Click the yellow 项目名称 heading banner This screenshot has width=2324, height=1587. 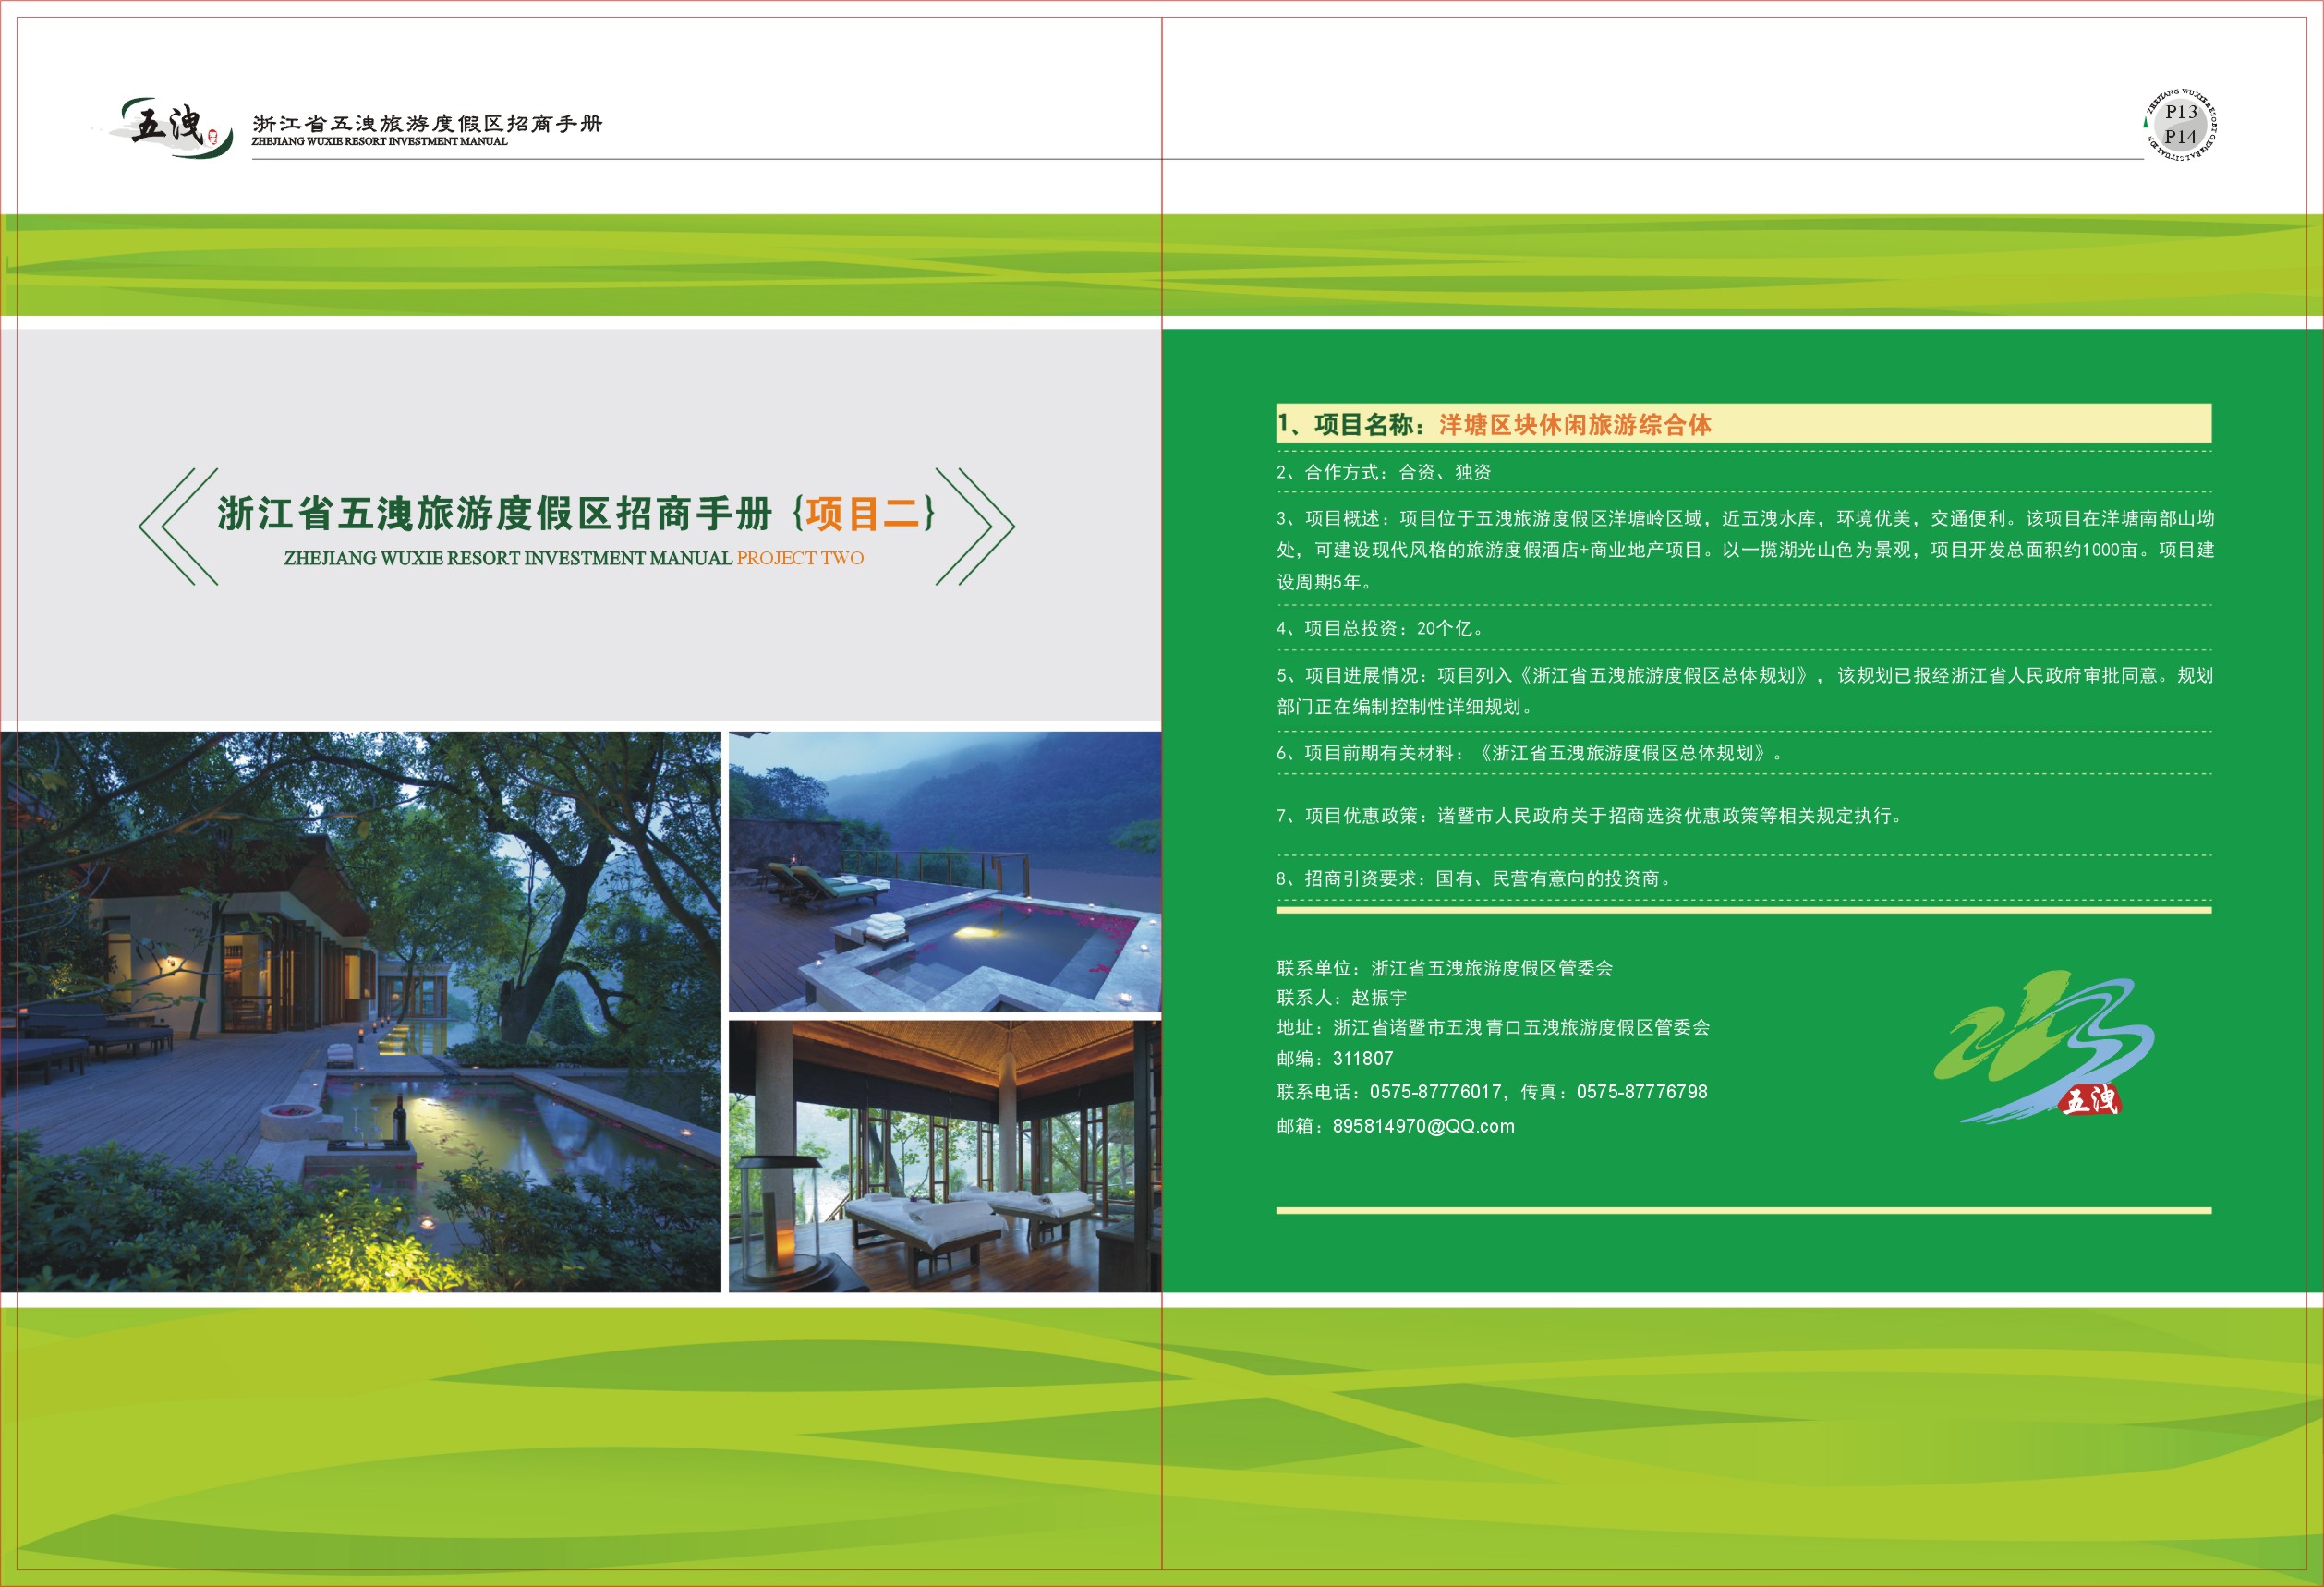pyautogui.click(x=1742, y=424)
